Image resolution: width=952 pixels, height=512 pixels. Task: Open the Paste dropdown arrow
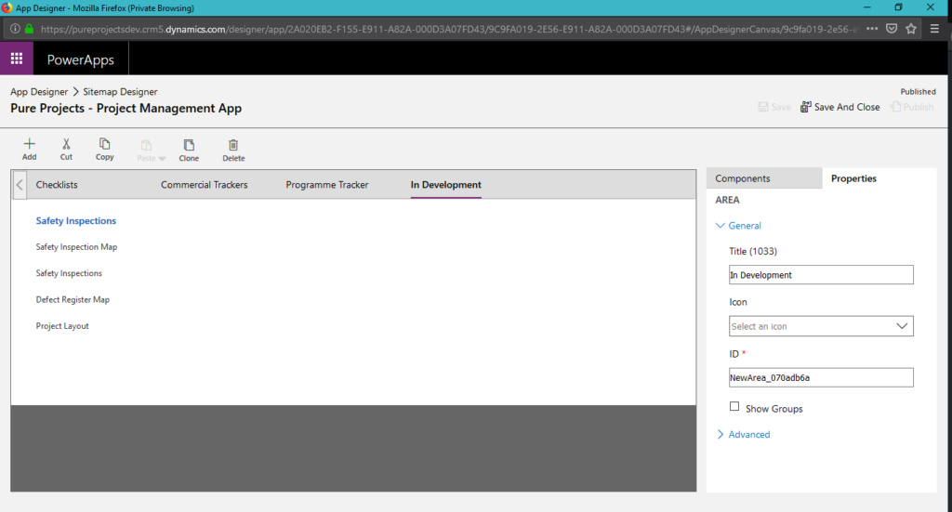tap(162, 159)
